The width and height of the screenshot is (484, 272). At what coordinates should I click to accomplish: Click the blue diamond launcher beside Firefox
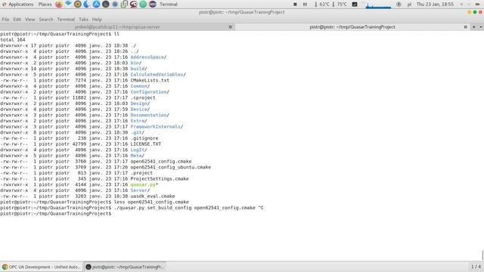pos(68,4)
